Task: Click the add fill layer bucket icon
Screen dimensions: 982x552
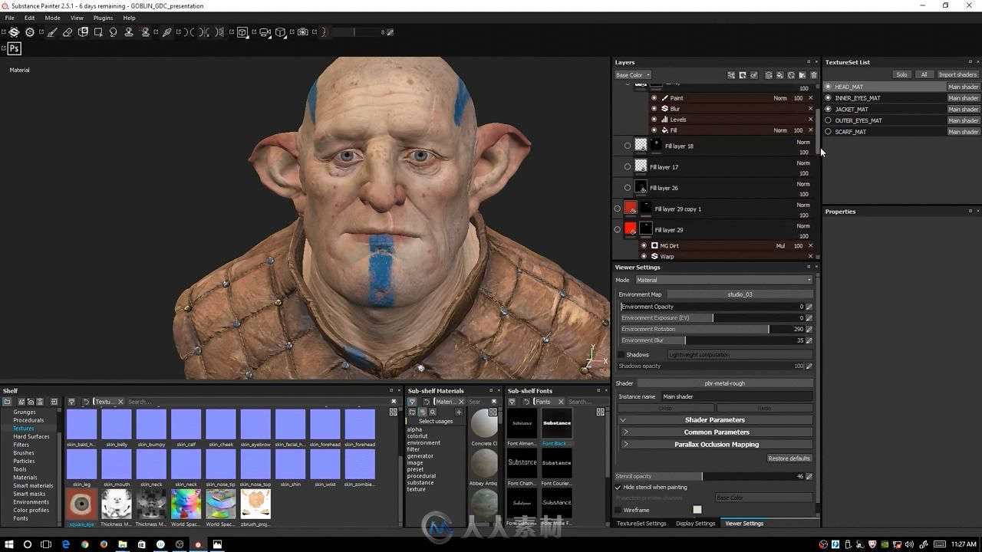Action: pyautogui.click(x=780, y=75)
